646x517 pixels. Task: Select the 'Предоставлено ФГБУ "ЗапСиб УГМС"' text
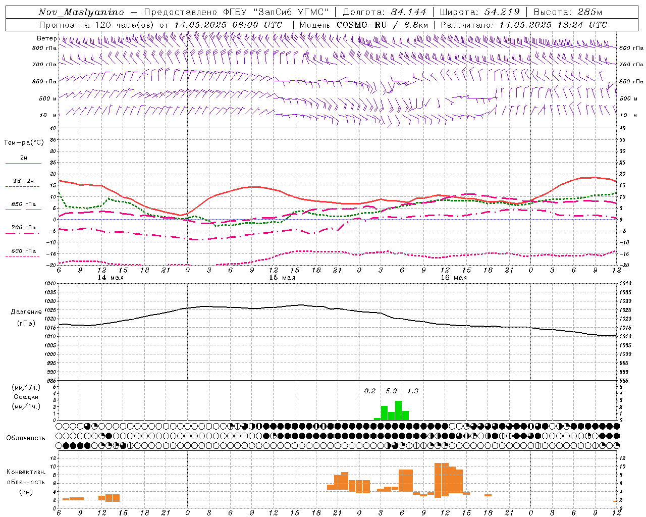click(236, 12)
